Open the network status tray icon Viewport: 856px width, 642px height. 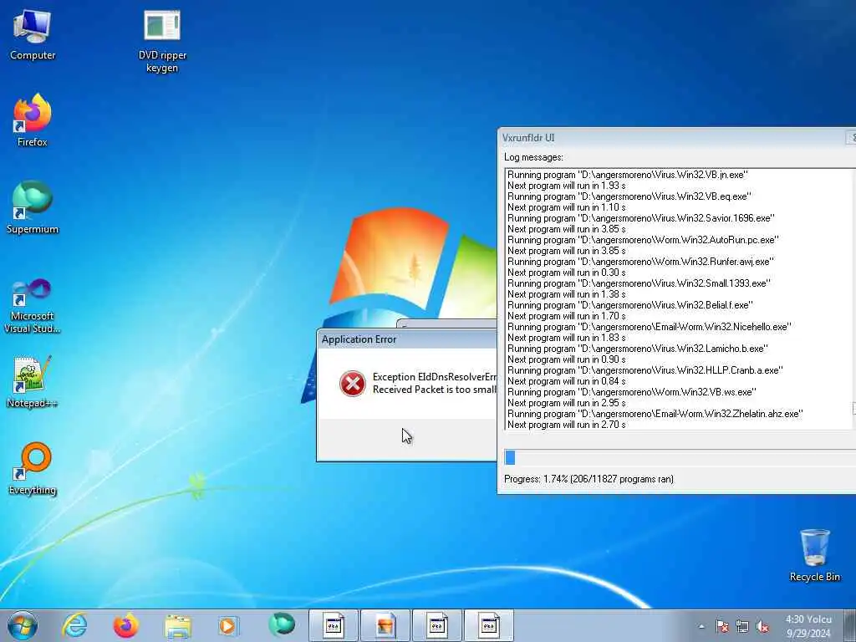pyautogui.click(x=742, y=626)
